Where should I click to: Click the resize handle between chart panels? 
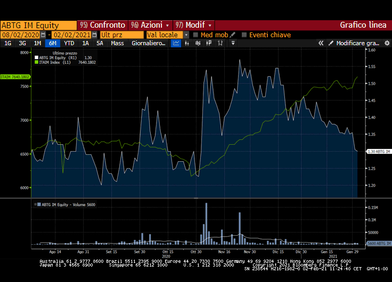click(196, 198)
